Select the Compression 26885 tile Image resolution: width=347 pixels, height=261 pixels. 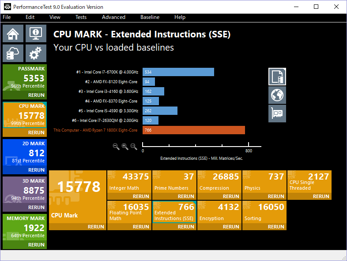[219, 182]
